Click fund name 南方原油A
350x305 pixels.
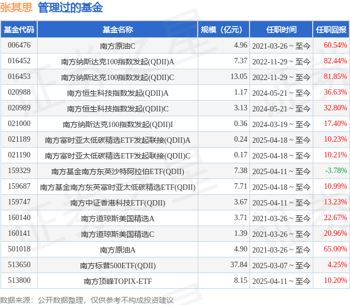click(x=118, y=250)
